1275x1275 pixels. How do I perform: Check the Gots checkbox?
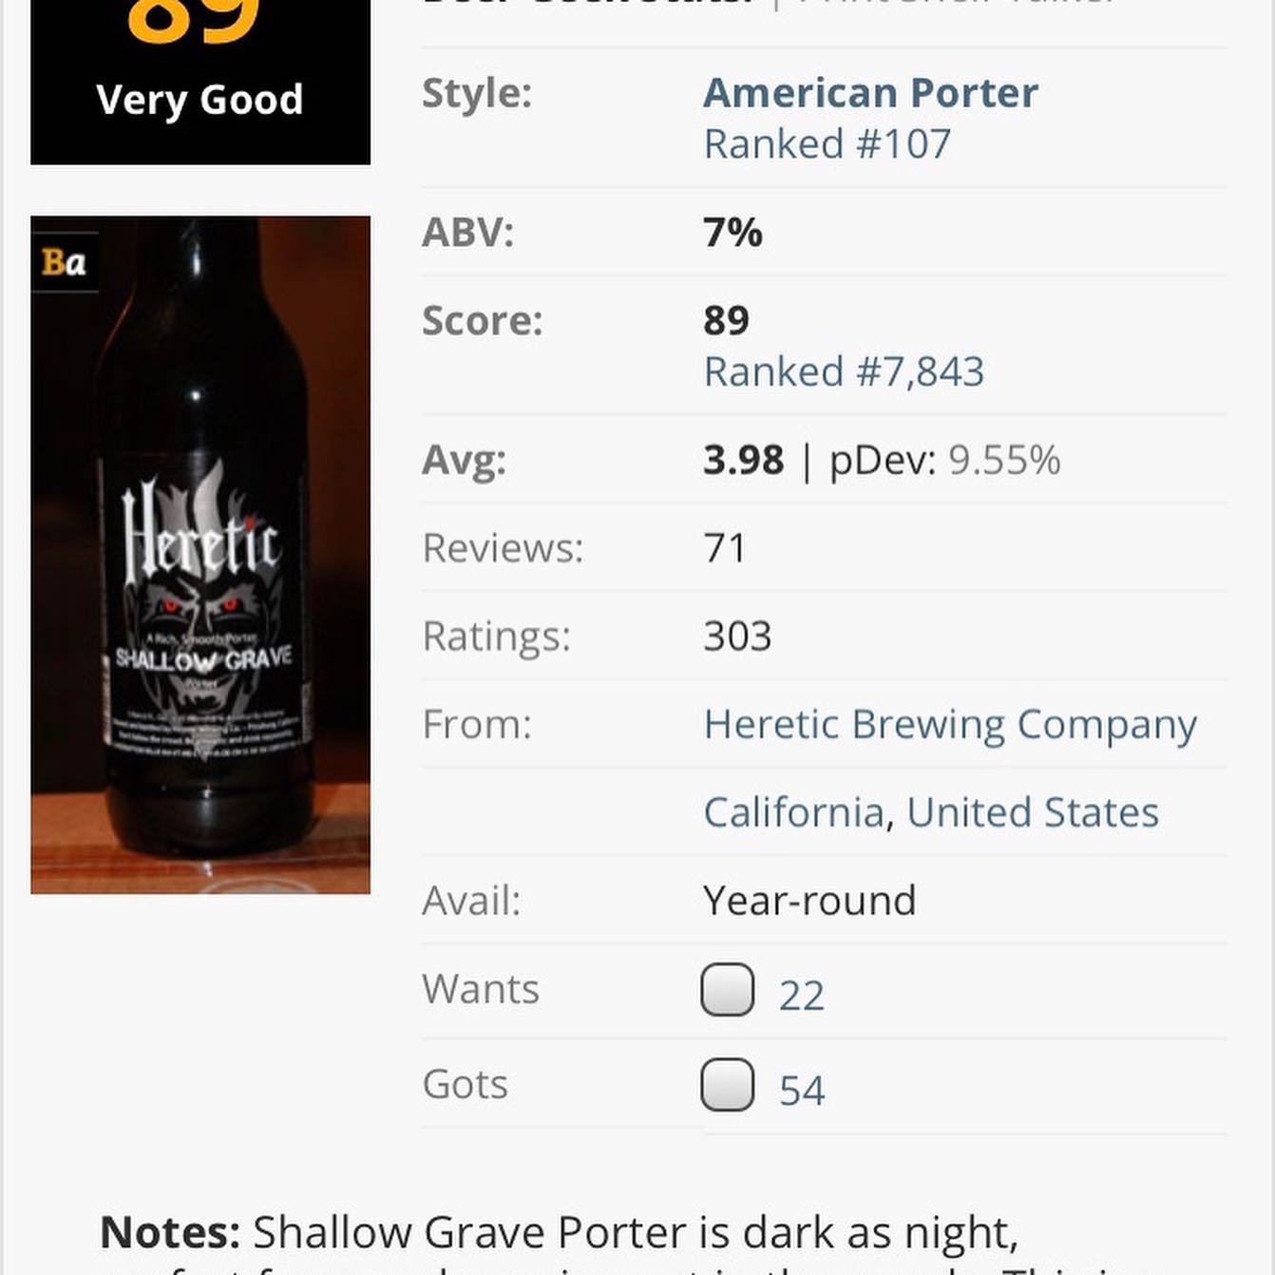click(x=728, y=1084)
